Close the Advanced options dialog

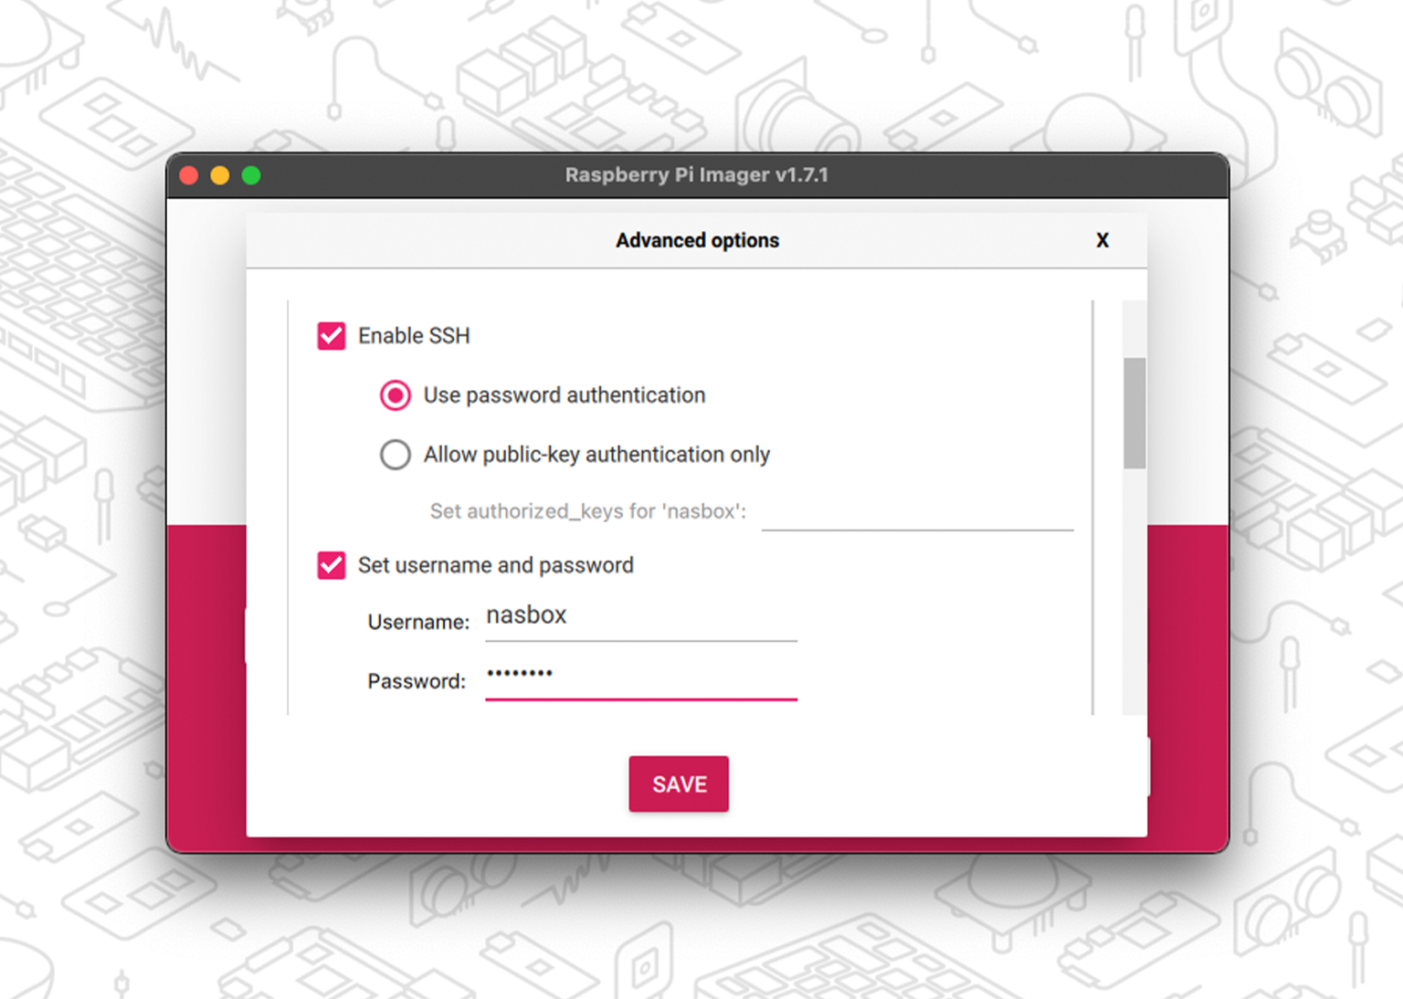[x=1102, y=240]
